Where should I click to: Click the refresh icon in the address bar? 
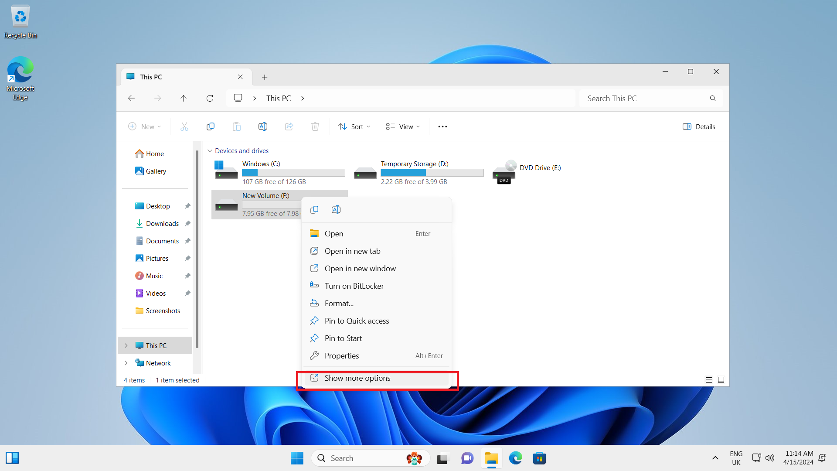[210, 99]
